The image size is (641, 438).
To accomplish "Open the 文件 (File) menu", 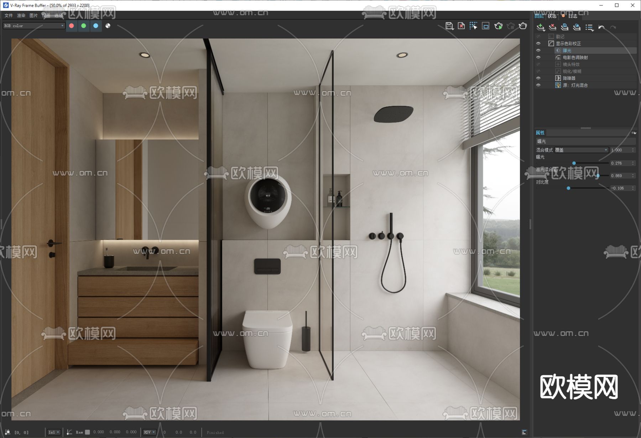I will click(x=9, y=15).
